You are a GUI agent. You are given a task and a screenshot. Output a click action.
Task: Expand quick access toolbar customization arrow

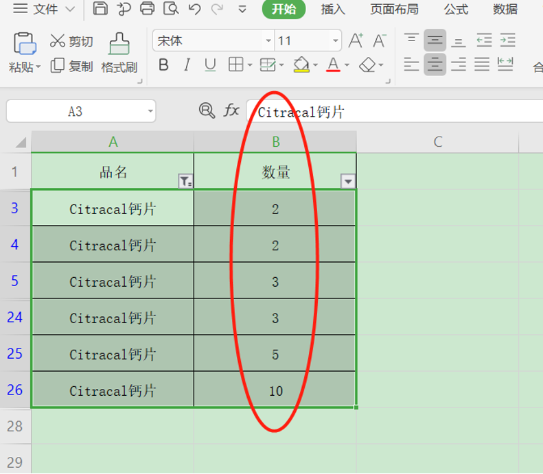242,10
